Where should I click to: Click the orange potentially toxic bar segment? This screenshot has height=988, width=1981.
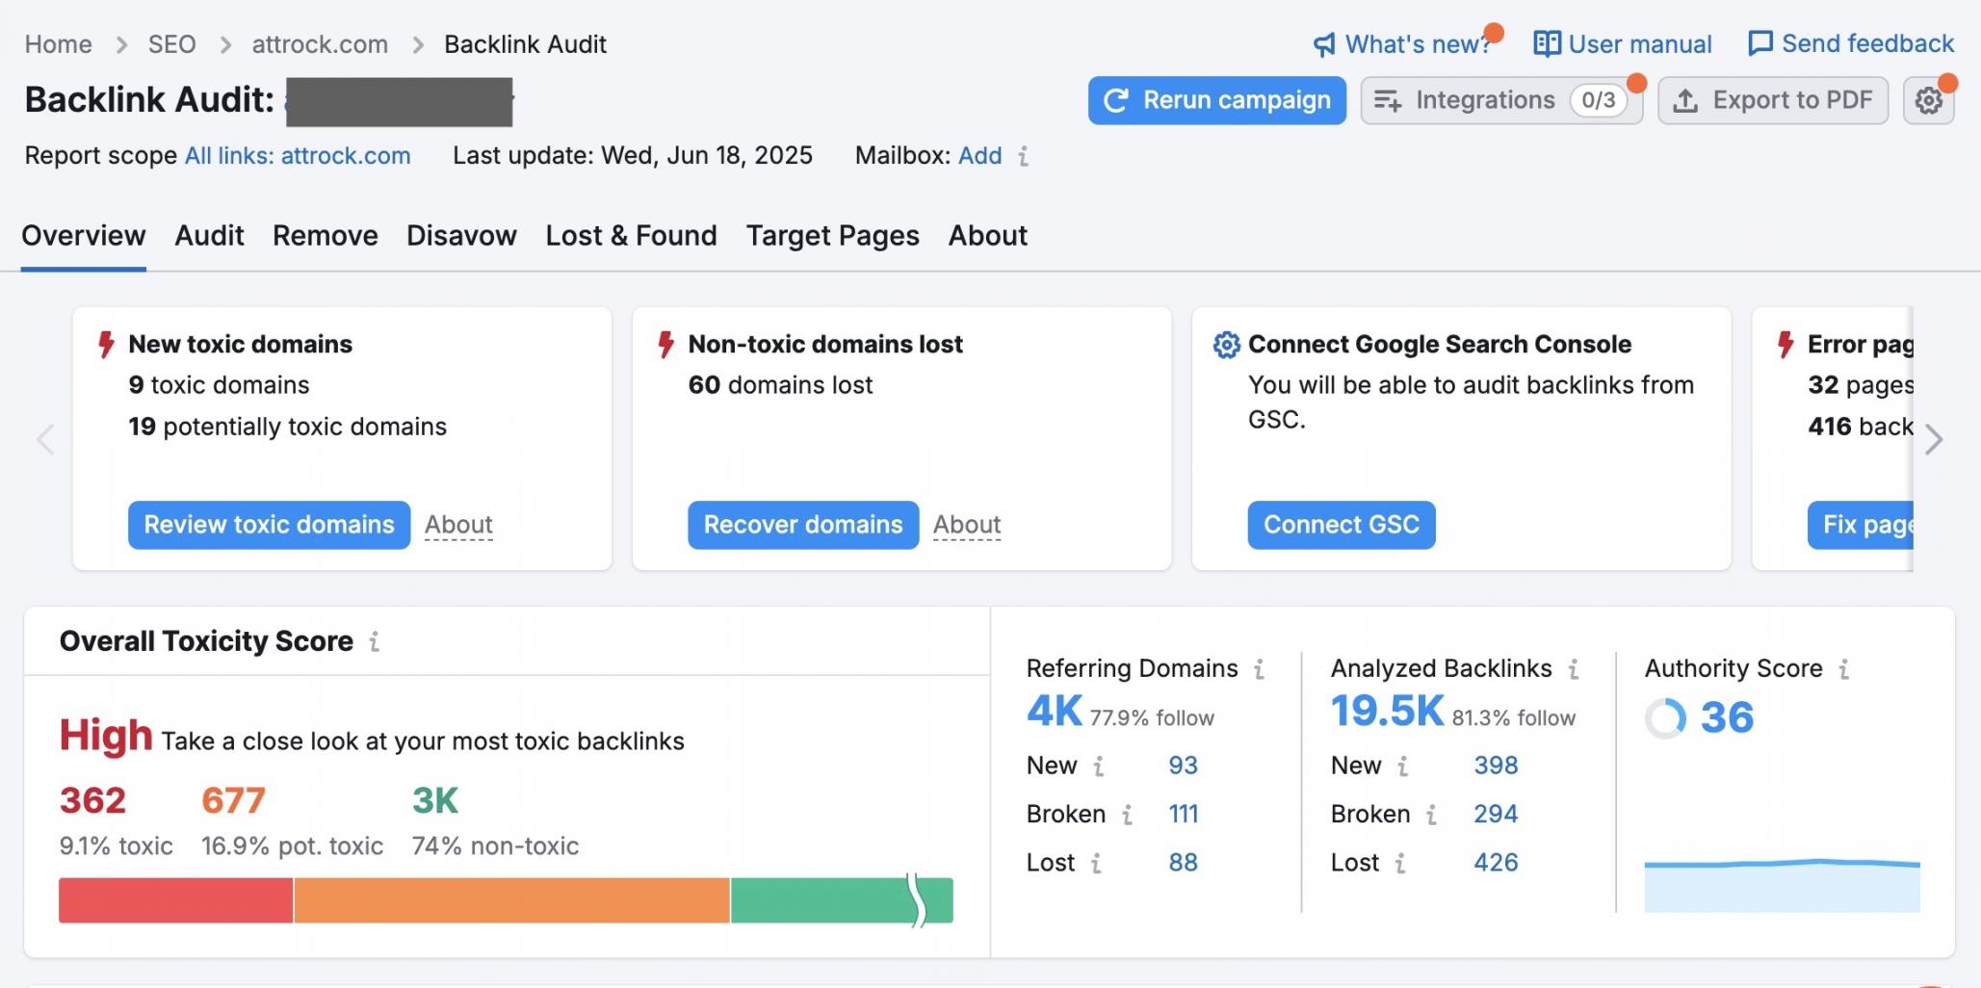pyautogui.click(x=511, y=900)
